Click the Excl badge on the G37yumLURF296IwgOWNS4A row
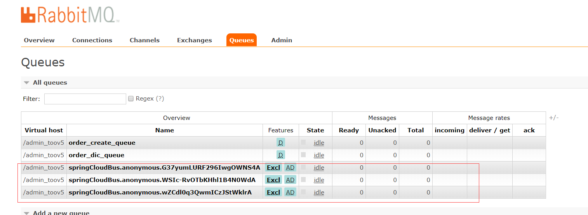Screen dimensions: 588x215 point(273,168)
